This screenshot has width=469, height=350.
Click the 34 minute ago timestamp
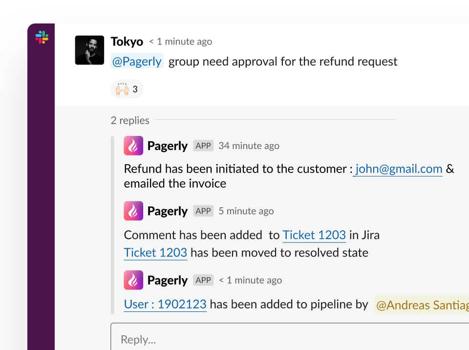click(249, 146)
